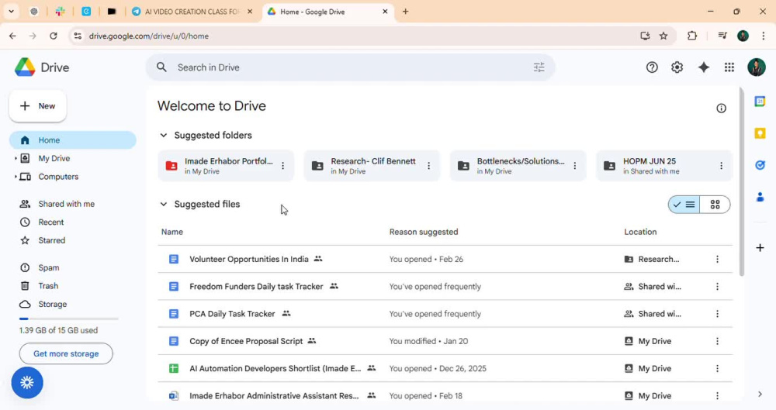This screenshot has height=410, width=776.
Task: Switch to AI VIDEO CREATION CLASS tab
Action: [192, 12]
